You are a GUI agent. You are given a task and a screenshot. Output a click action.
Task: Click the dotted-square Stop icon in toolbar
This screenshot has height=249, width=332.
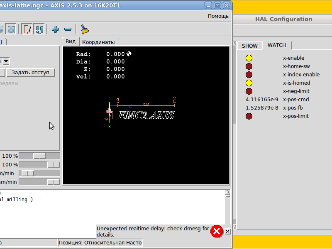11,29
